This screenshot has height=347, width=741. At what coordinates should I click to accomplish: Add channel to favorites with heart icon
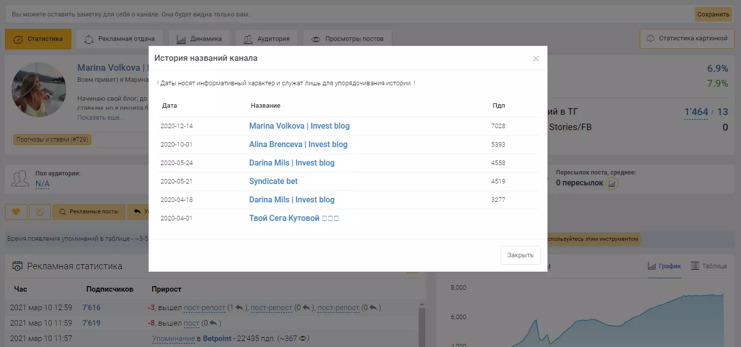tap(16, 212)
